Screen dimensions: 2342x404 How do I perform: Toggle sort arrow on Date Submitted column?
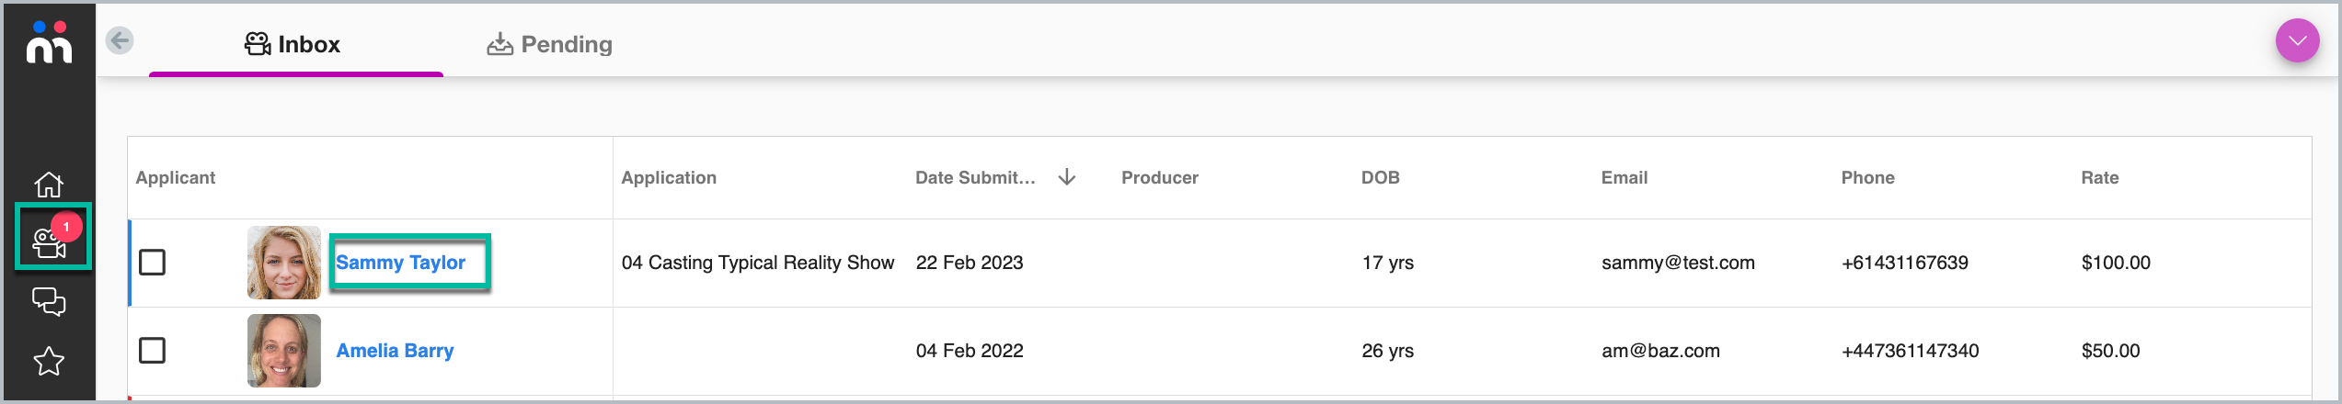pos(1067,177)
